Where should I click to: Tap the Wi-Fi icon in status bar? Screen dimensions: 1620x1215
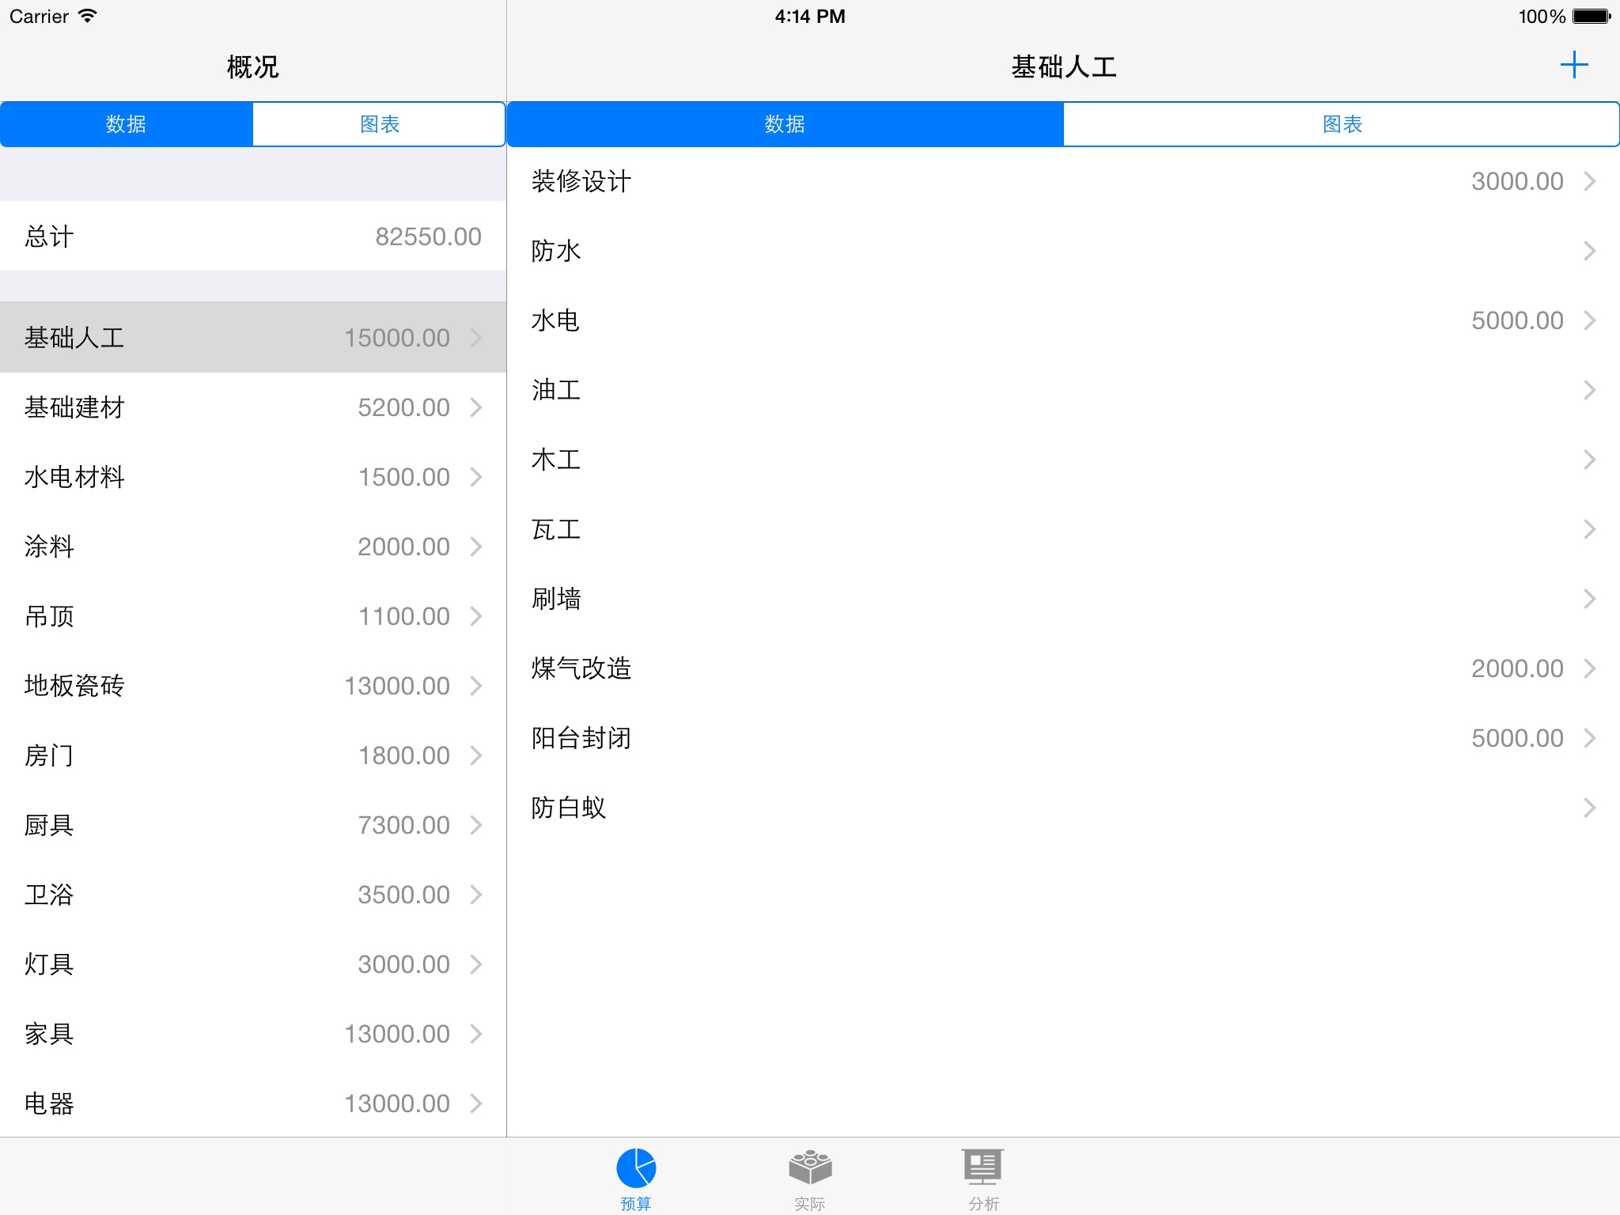pos(88,17)
